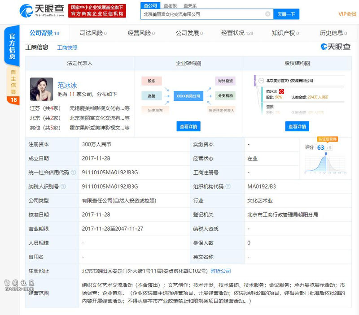Image resolution: width=359 pixels, height=315 pixels.
Task: Switch to the 查老板 search tab
Action: pos(170,6)
